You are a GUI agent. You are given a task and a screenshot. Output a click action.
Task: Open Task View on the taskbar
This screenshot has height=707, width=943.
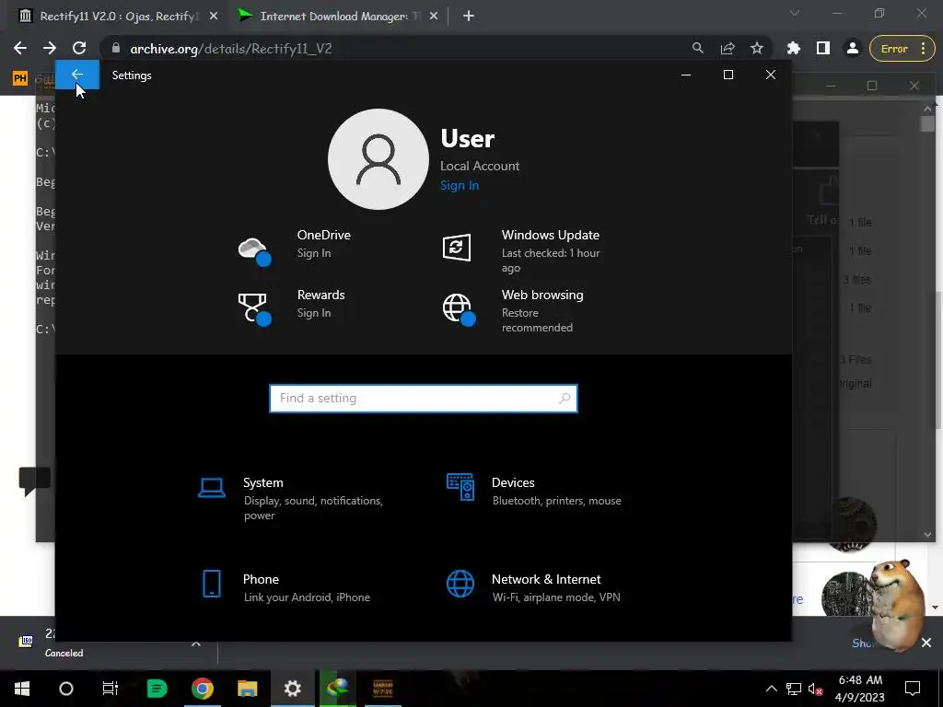(x=111, y=689)
